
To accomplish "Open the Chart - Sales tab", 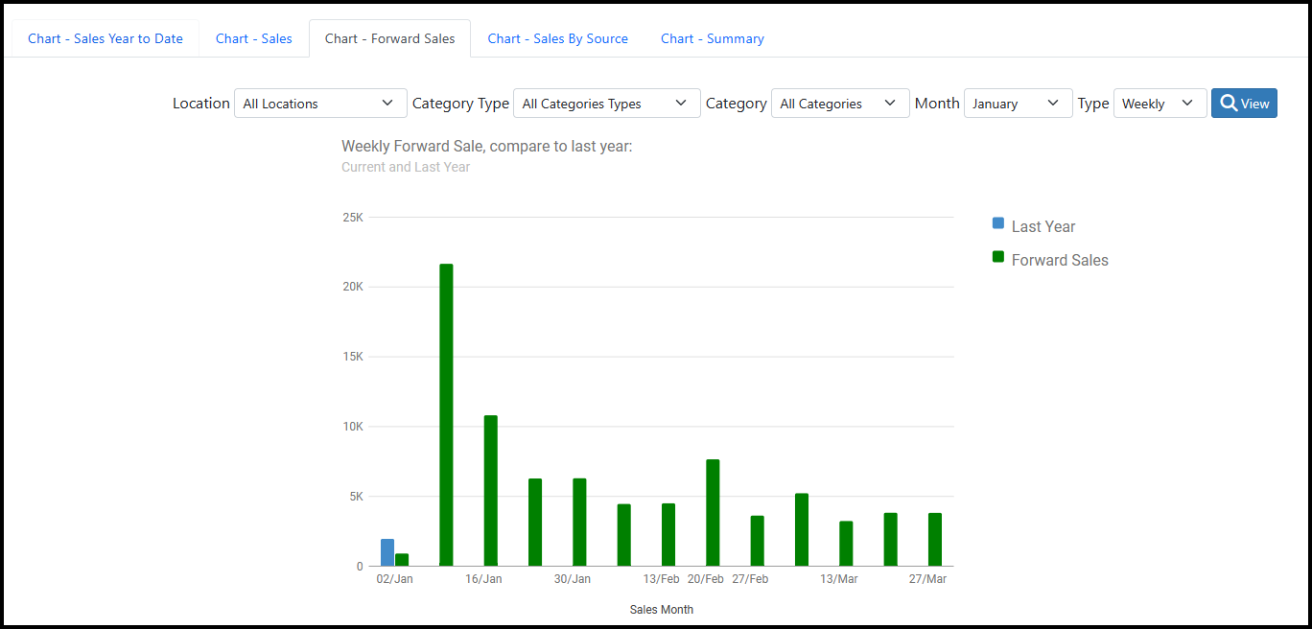I will (x=254, y=38).
